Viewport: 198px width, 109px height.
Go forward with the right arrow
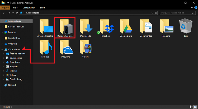tap(9, 13)
